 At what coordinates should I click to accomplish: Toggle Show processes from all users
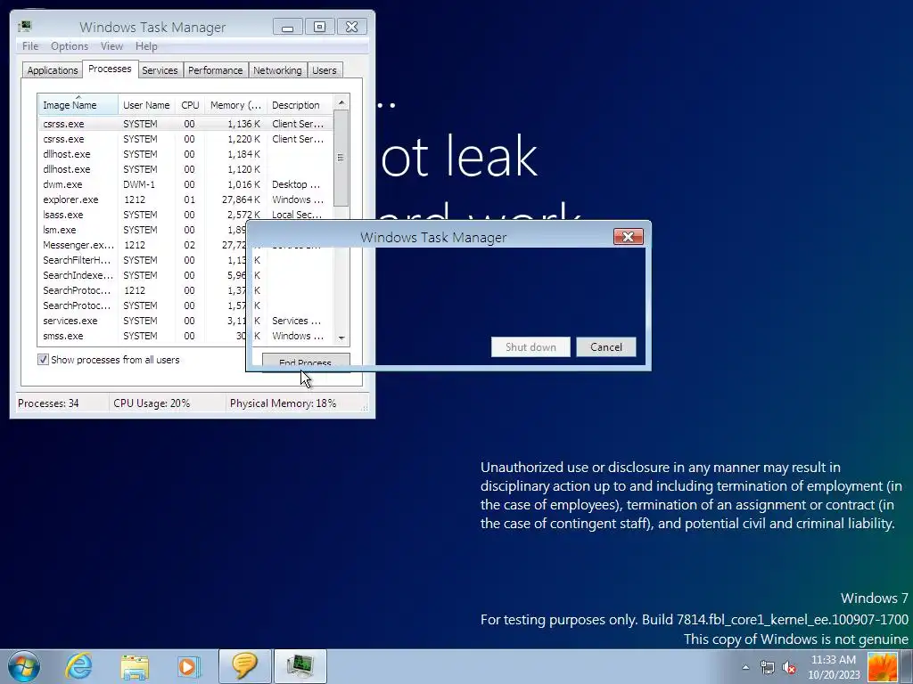tap(43, 360)
